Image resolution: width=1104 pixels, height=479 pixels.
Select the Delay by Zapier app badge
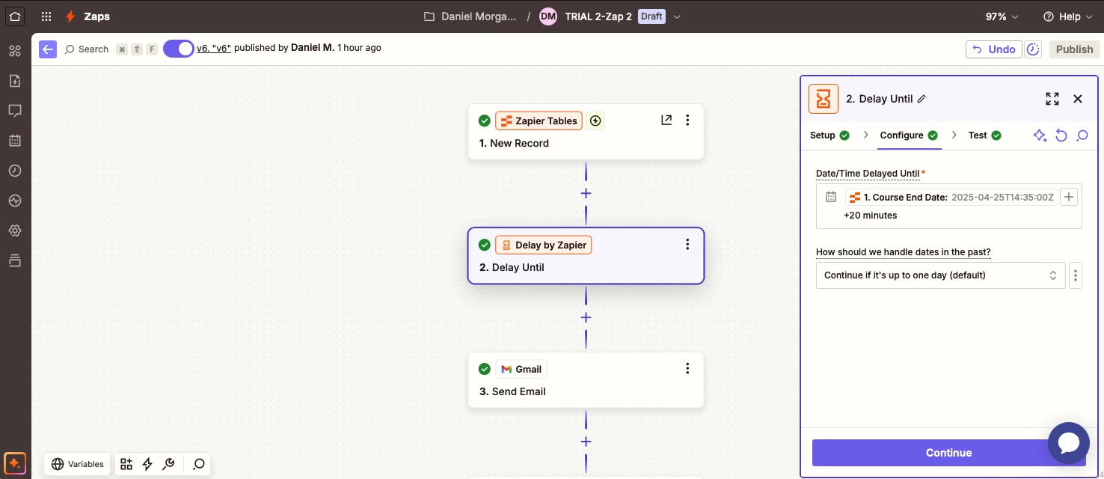[x=543, y=245]
